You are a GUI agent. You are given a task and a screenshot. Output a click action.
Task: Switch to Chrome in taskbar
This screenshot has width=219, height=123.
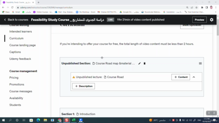tap(60, 120)
